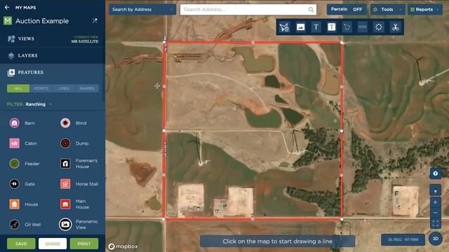Select the ALL features tab
The width and height of the screenshot is (449, 252).
tap(18, 88)
